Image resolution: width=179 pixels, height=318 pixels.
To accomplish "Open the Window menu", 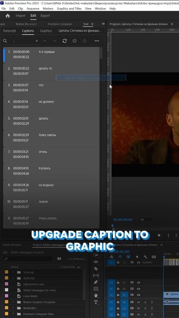I will (x=100, y=8).
